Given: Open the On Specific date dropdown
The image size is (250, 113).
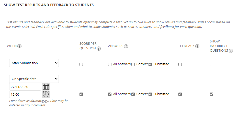Looking at the screenshot, I should 34,79.
